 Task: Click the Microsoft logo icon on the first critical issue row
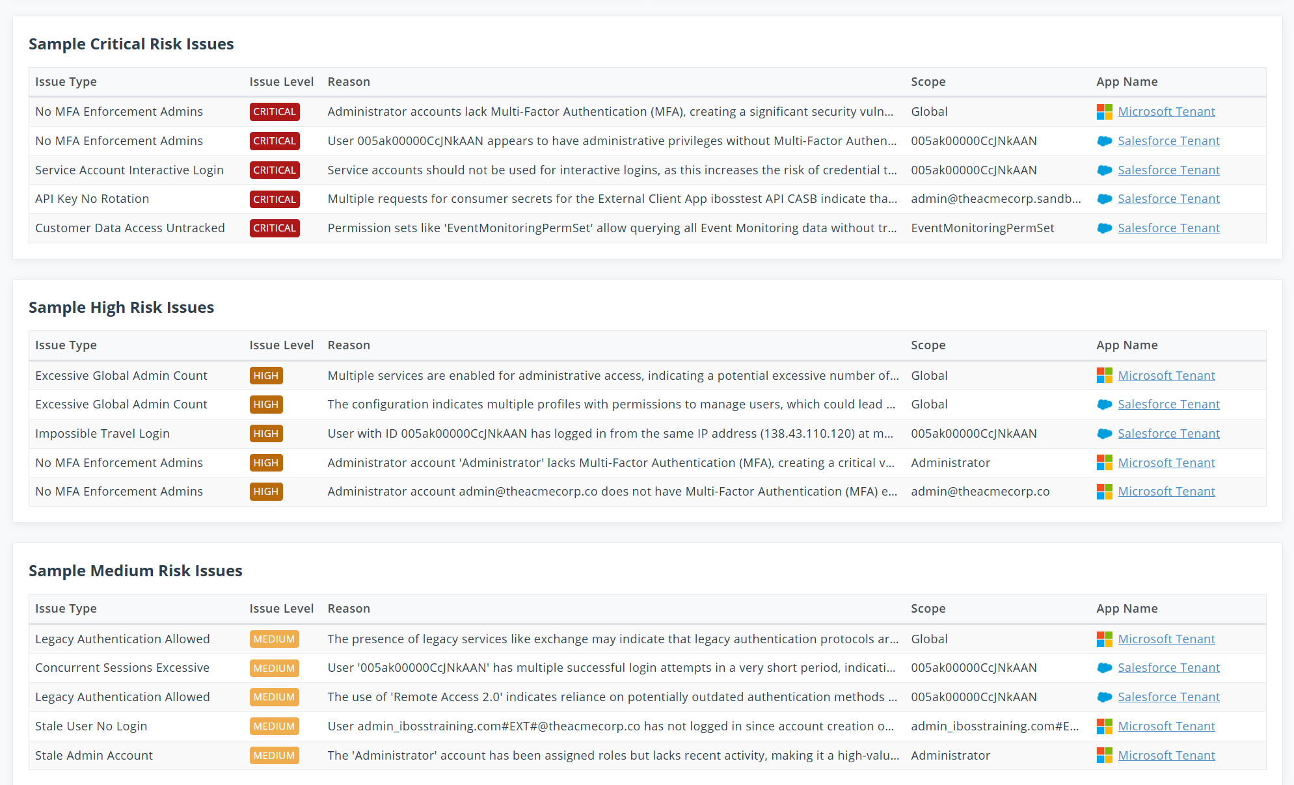pos(1104,111)
